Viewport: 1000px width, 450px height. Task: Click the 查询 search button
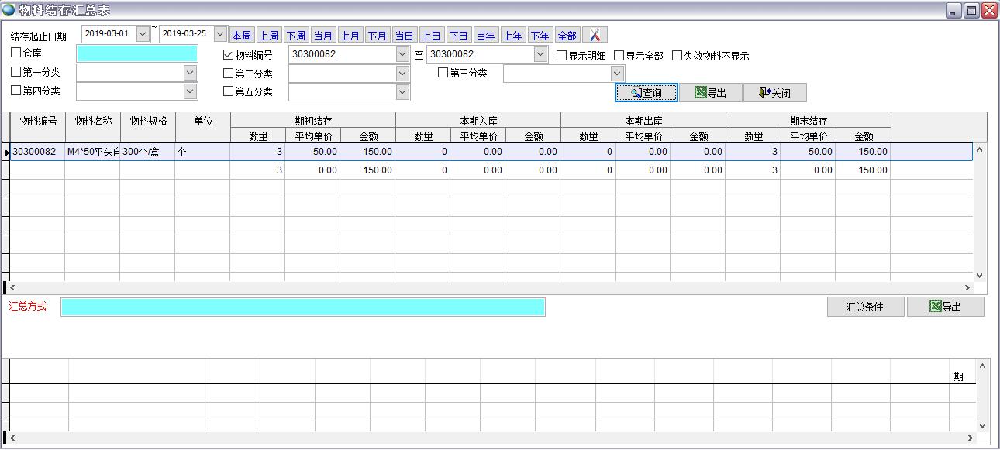[647, 93]
